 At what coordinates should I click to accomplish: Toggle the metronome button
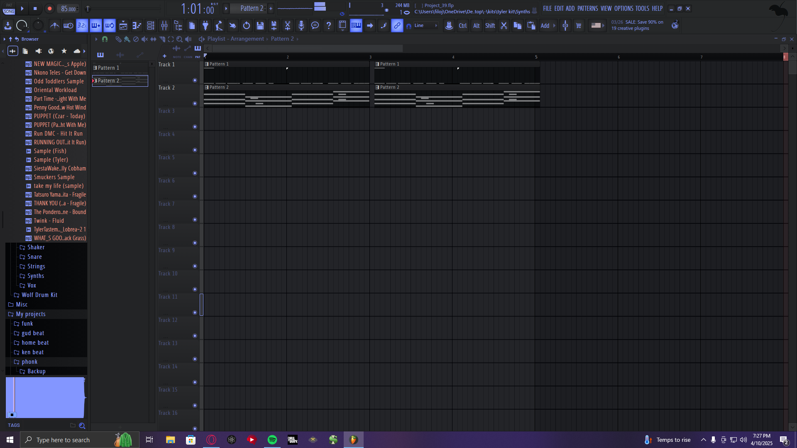[54, 26]
